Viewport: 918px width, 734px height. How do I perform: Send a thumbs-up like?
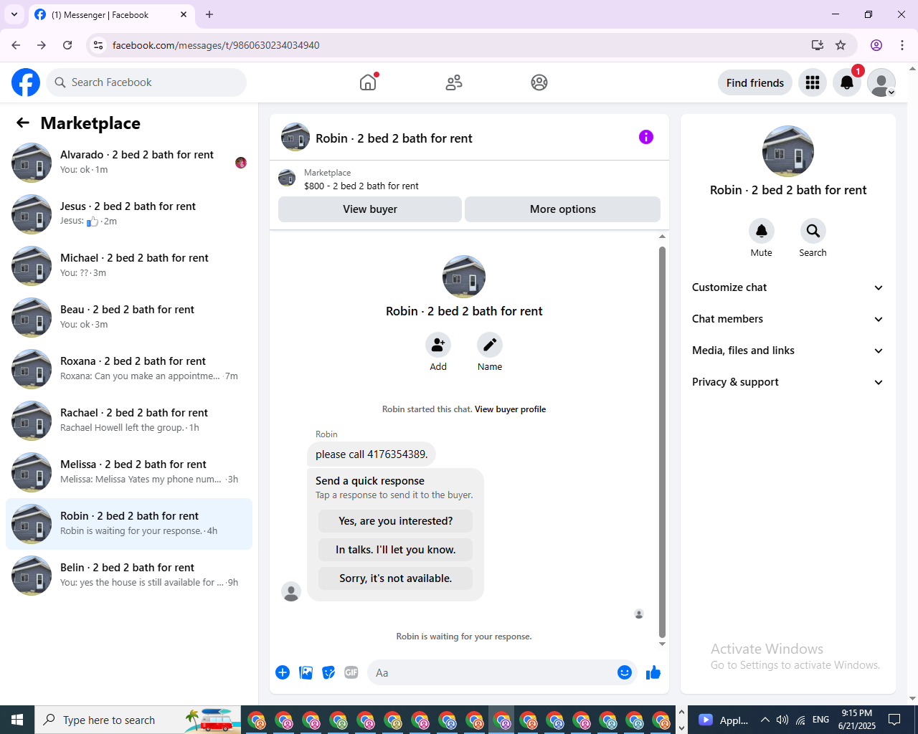click(653, 672)
